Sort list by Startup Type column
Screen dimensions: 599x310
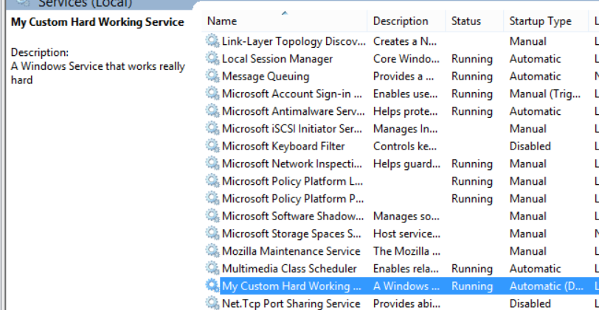tap(540, 21)
